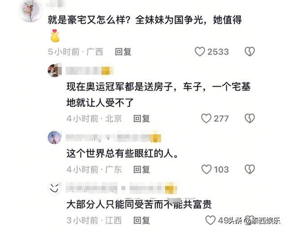Select the comment text 这个世界总有些眼红的人
287x231 pixels.
(x=122, y=154)
